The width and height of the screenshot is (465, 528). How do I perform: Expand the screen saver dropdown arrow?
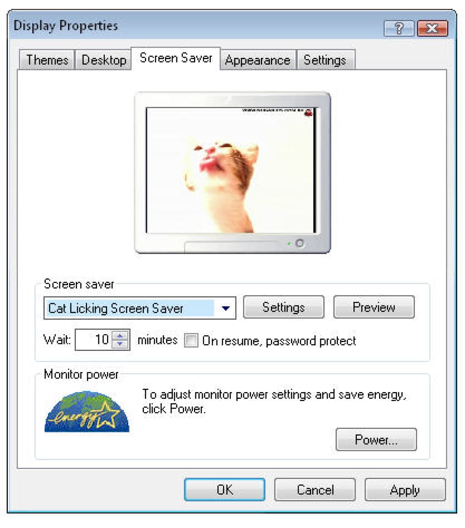pyautogui.click(x=225, y=308)
